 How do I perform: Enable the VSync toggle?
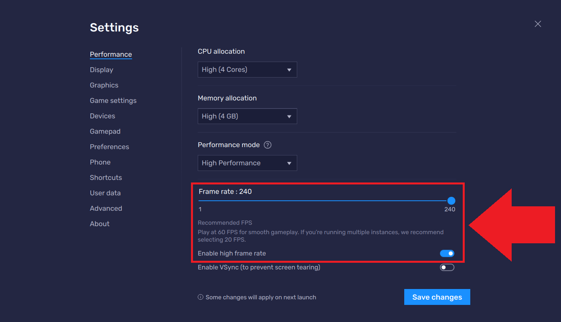point(447,267)
